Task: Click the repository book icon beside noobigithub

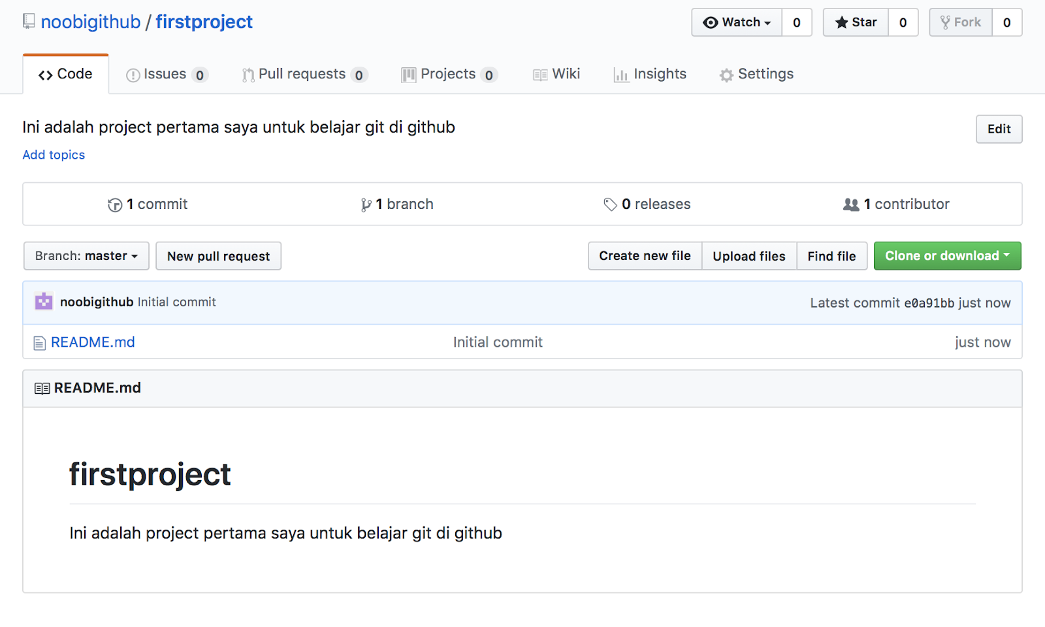Action: point(29,22)
